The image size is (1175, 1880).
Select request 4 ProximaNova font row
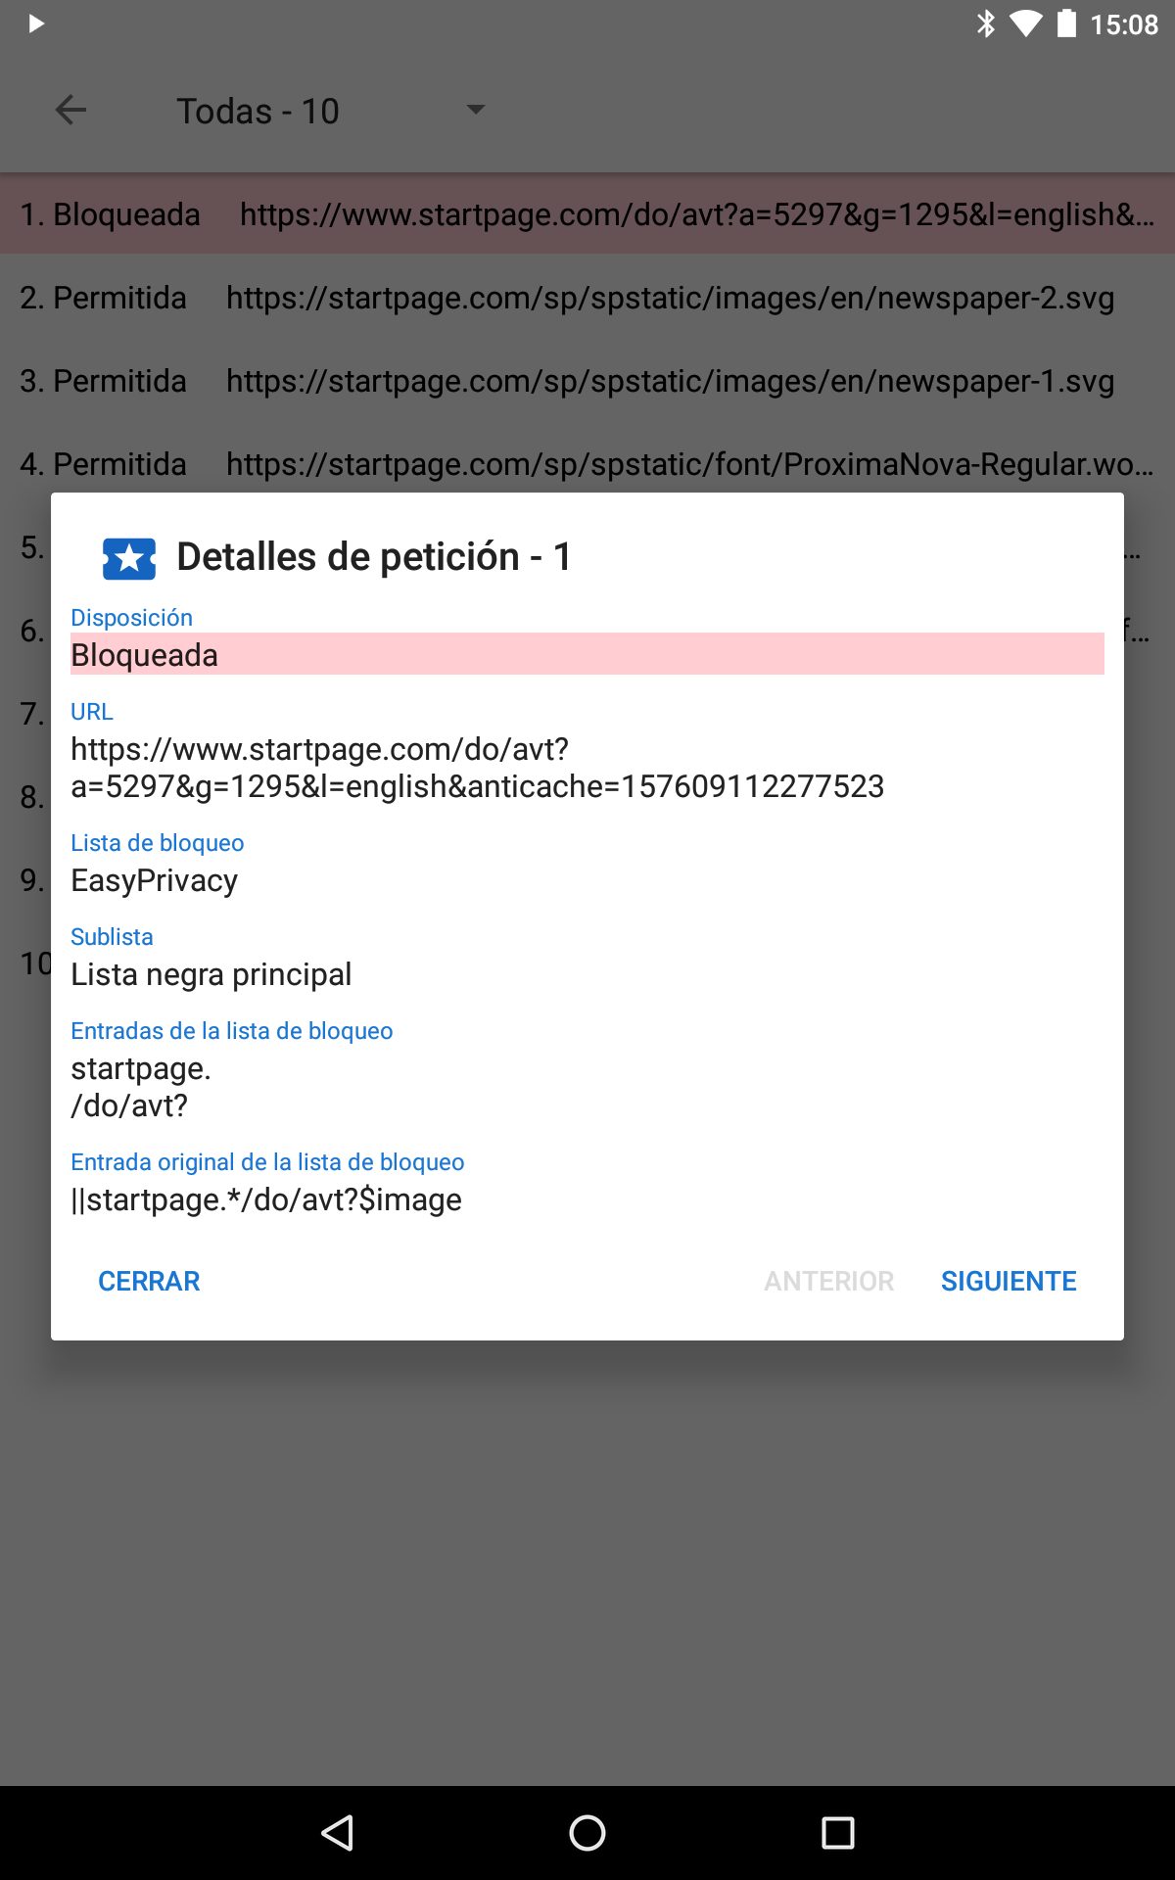pos(587,464)
